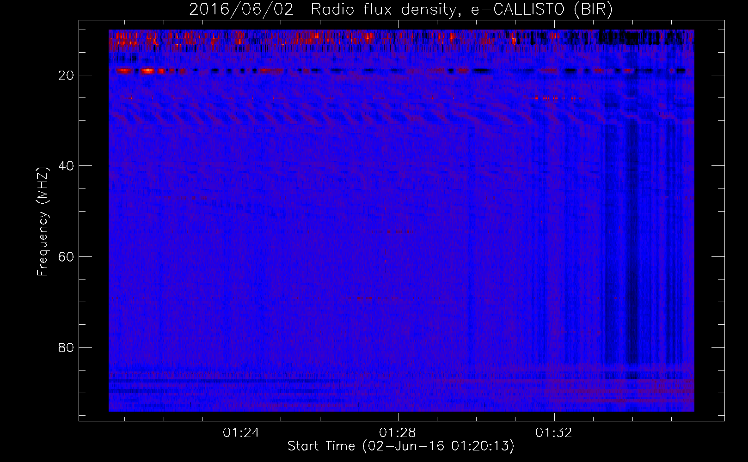The image size is (748, 462).
Task: Click the date "2016/06/02" in the title
Action: 241,10
